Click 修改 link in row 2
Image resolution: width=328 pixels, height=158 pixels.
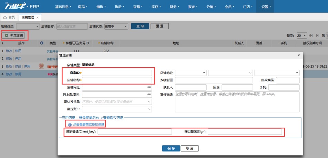9,59
